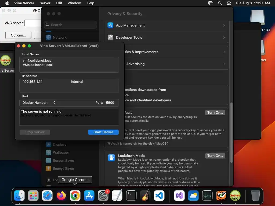
Task: Open Finder from the Dock
Action: (x=19, y=196)
